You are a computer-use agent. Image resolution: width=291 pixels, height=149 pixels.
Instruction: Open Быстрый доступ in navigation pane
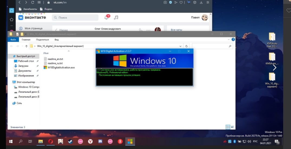[24, 56]
